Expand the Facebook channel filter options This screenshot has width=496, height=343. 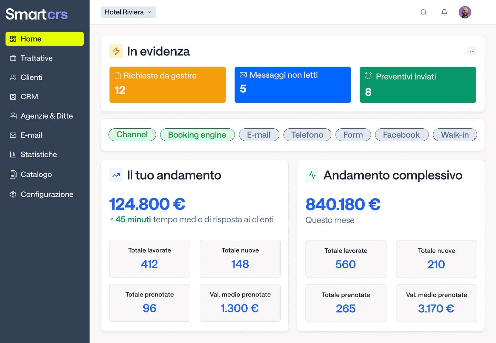click(x=402, y=135)
